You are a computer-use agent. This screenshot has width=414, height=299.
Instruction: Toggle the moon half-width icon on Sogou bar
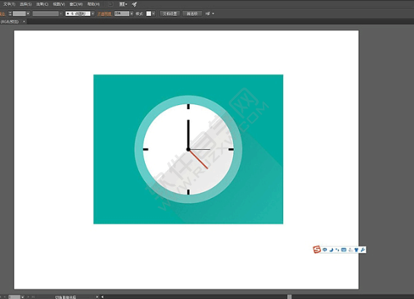click(x=331, y=249)
